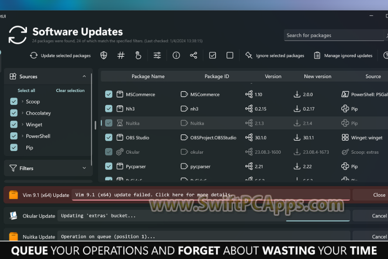The height and width of the screenshot is (259, 388).
Task: Expand the PowerShell source tree arrow
Action: [x=22, y=135]
